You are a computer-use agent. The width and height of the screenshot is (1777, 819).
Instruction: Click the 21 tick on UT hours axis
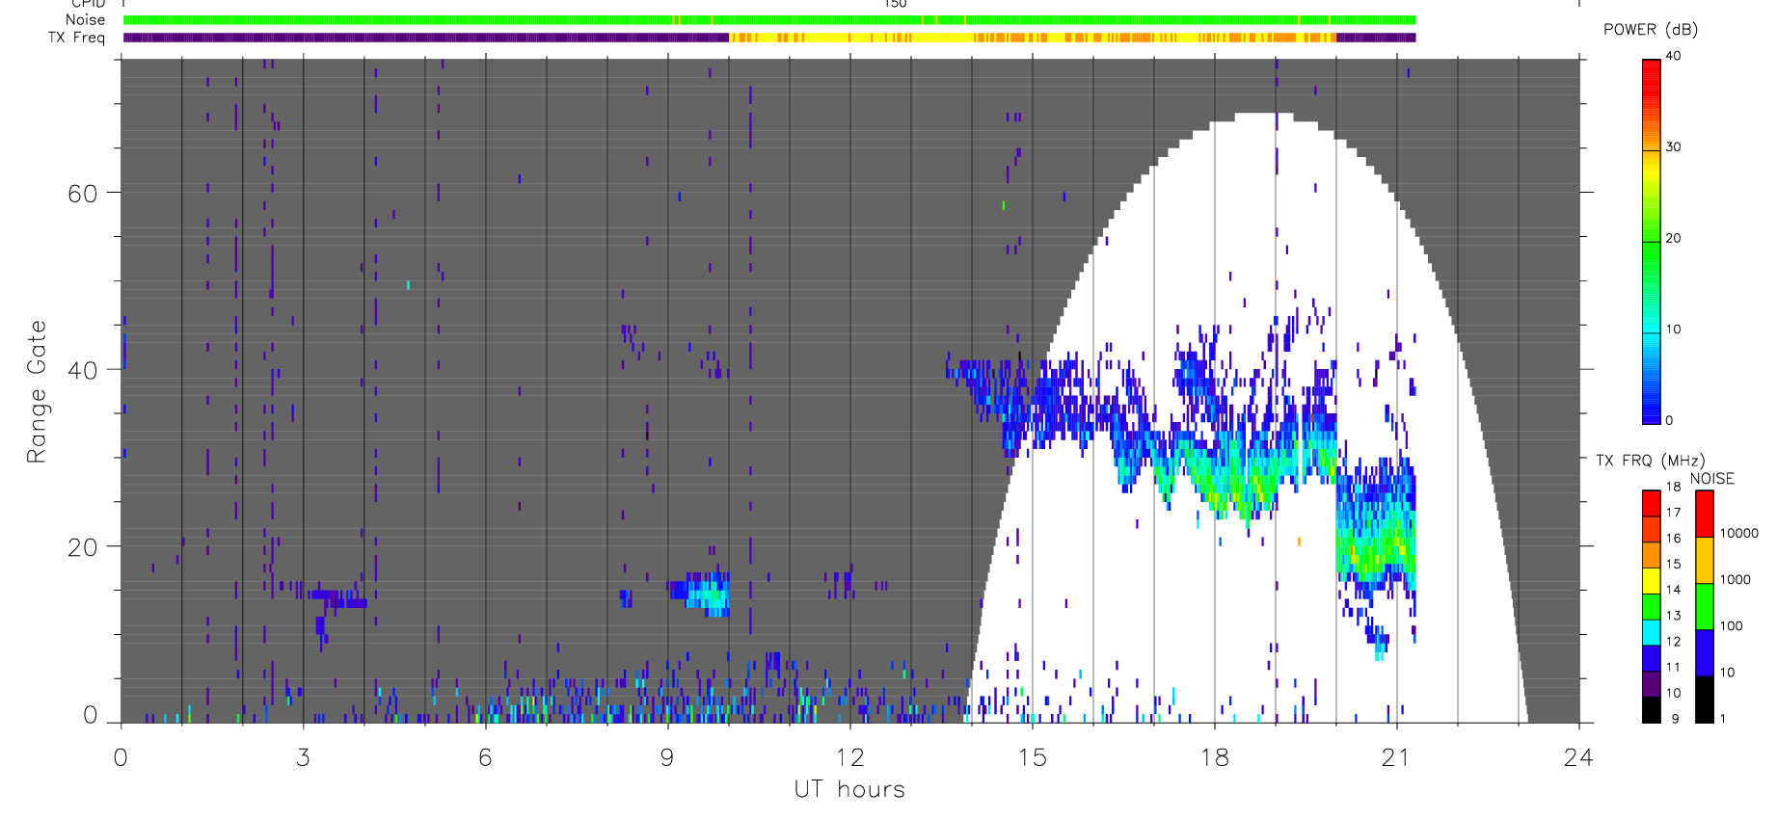(1396, 758)
